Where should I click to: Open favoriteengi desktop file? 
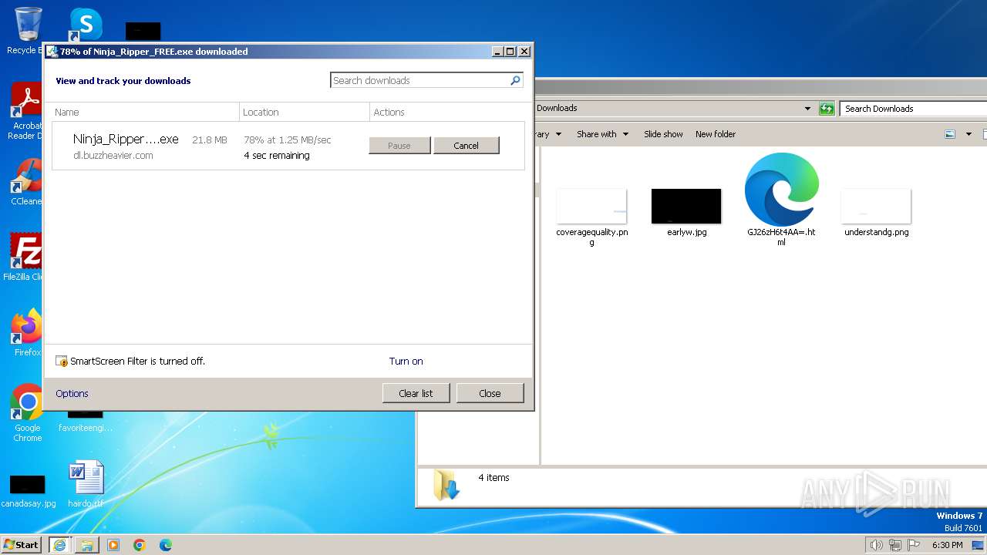point(85,420)
